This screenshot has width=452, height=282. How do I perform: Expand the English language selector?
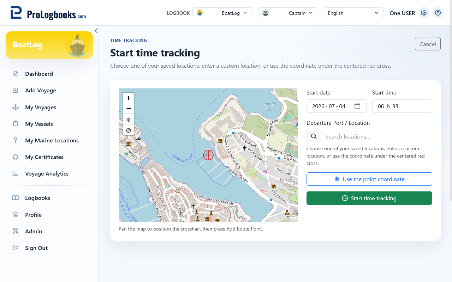pos(354,13)
